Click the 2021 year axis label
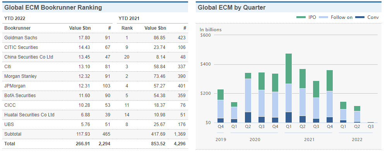The width and height of the screenshot is (385, 153). tap(309, 140)
